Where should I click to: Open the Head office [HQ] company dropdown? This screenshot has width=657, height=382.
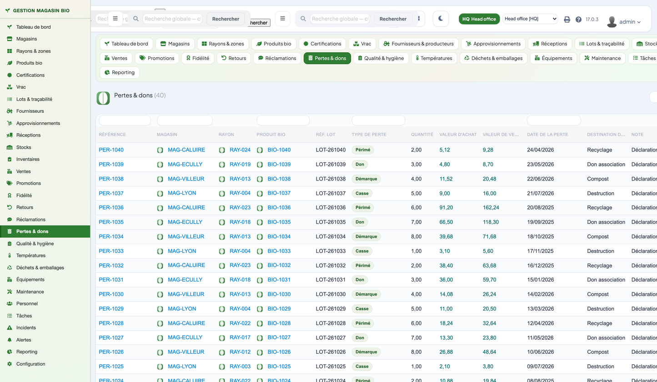pyautogui.click(x=530, y=19)
